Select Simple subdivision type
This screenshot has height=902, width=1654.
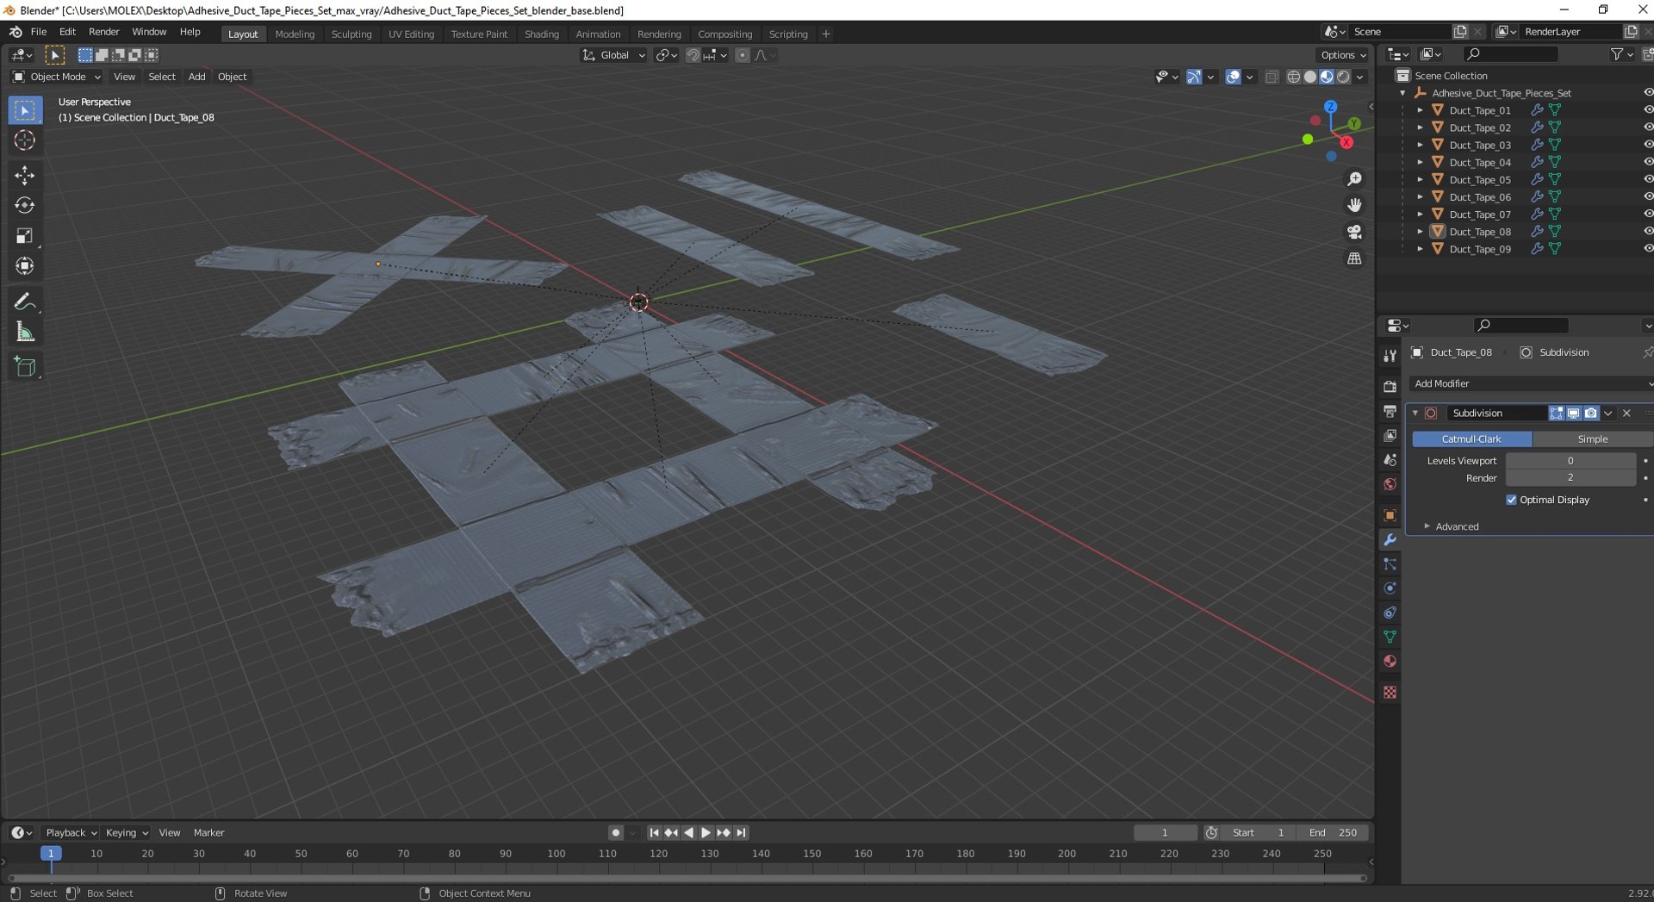coord(1592,439)
